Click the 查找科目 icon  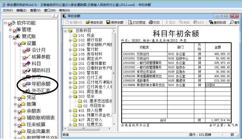[211, 22]
